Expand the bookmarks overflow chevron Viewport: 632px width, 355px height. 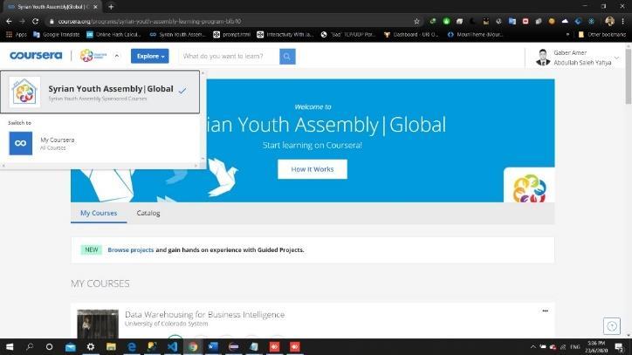[567, 35]
